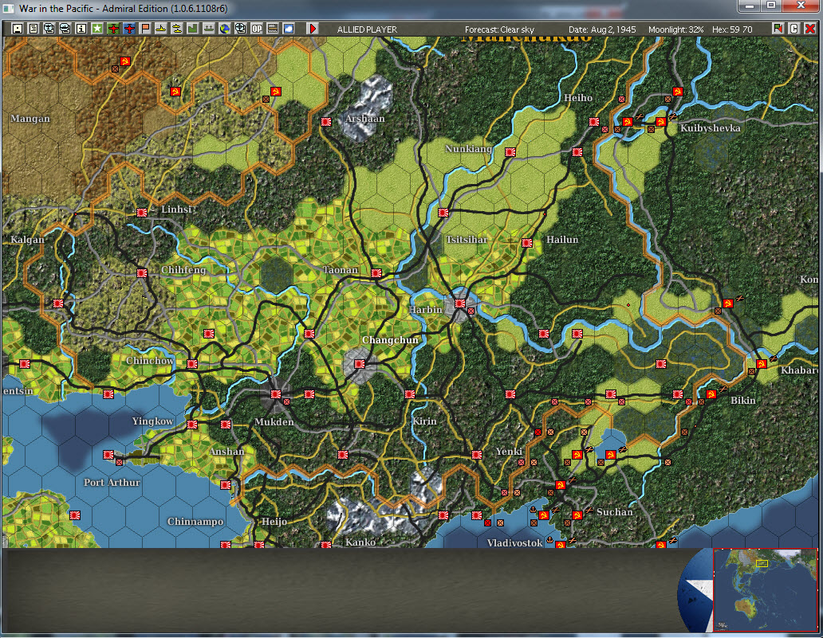Minimize the War in the Pacific window
Viewport: 823px width, 638px height.
750,6
